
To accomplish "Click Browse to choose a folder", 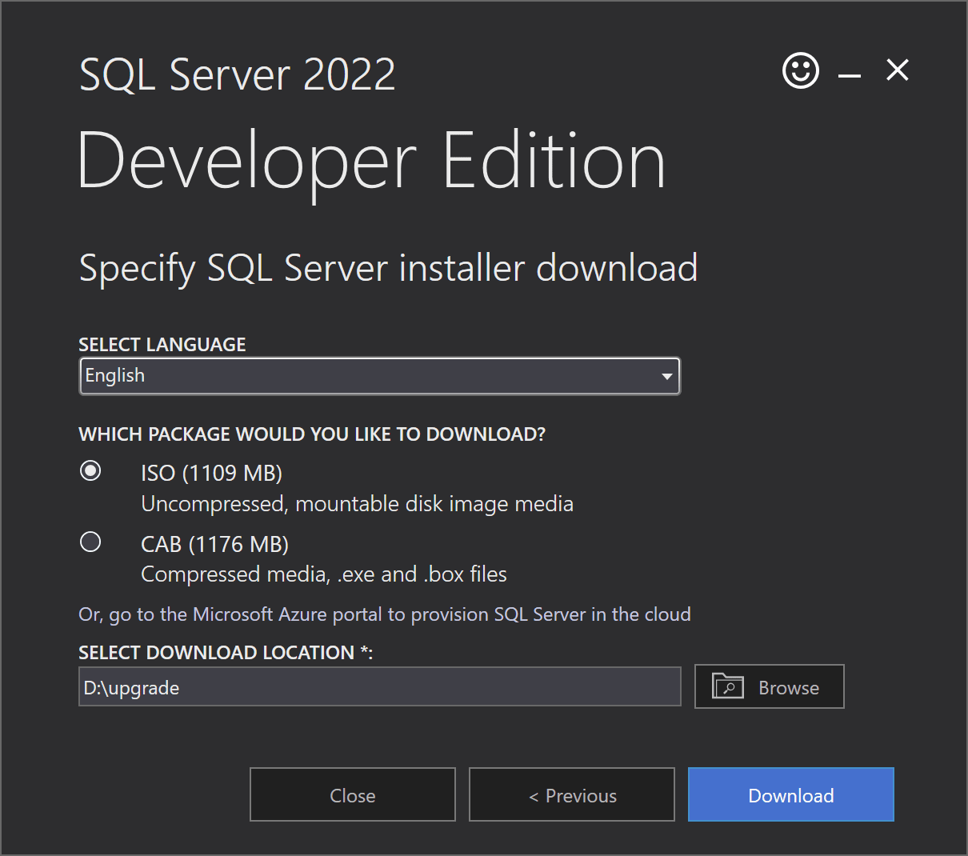I will (x=769, y=686).
